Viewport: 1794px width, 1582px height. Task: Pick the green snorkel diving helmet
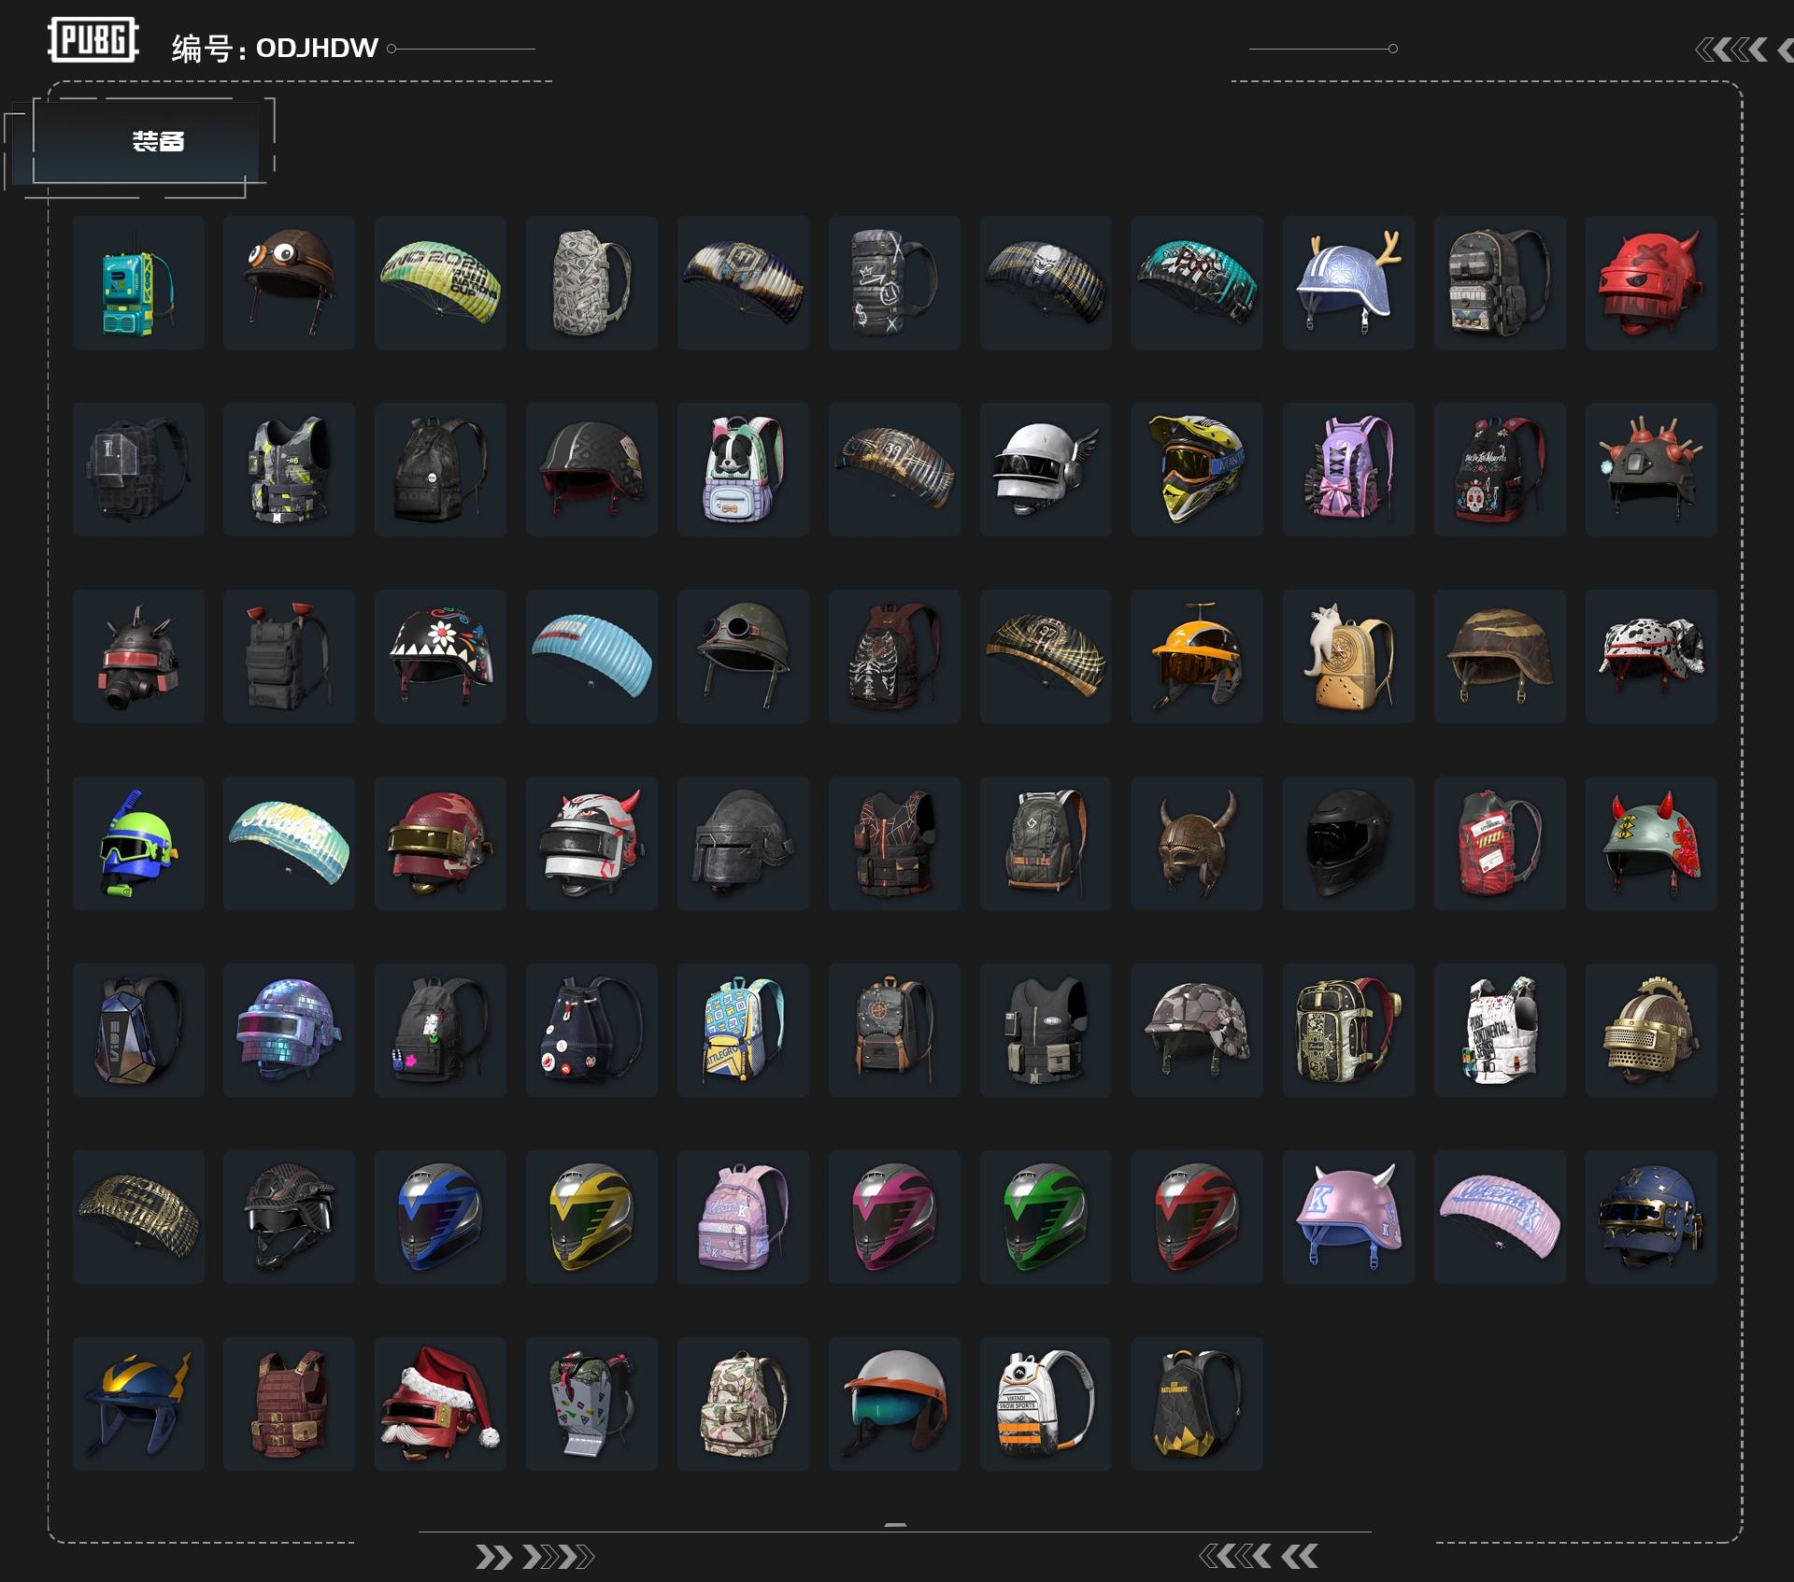point(138,843)
